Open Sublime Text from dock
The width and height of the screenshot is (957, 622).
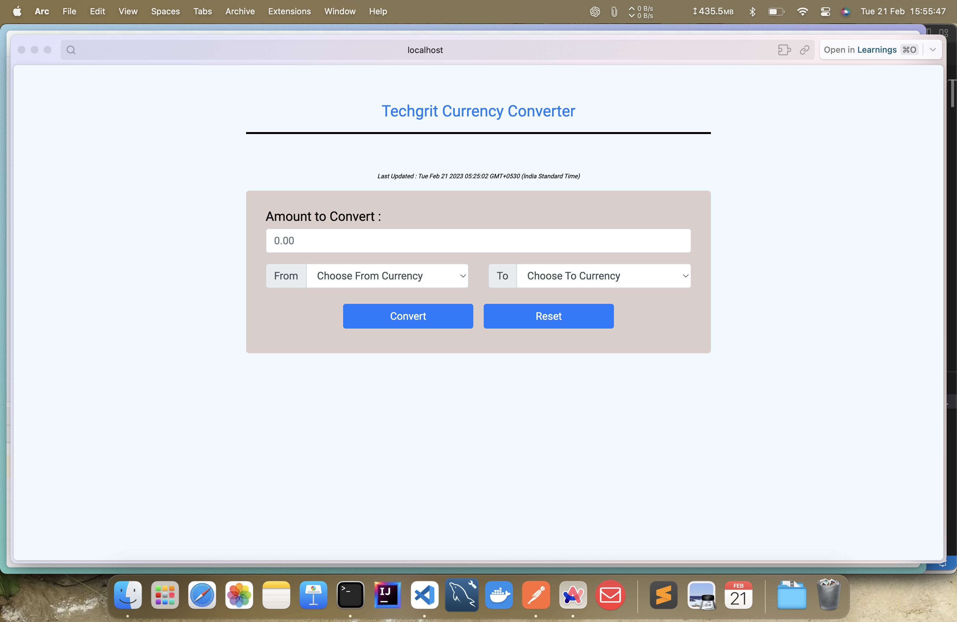(x=663, y=596)
